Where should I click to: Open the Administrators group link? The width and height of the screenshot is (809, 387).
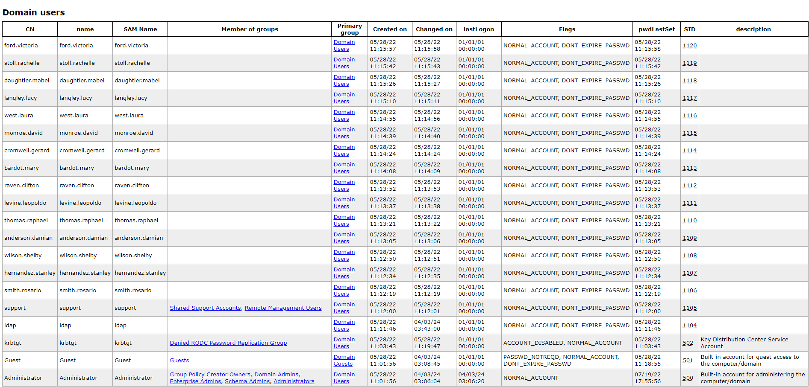click(294, 381)
